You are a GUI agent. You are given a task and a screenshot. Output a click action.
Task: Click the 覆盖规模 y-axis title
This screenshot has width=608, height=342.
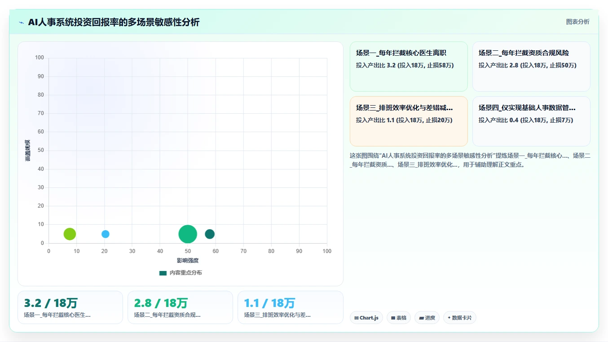28,151
